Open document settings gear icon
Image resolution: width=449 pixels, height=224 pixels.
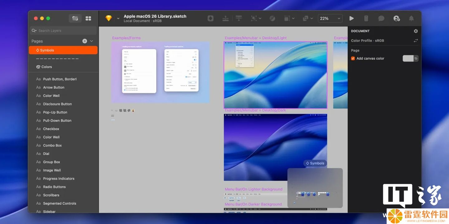(x=416, y=31)
